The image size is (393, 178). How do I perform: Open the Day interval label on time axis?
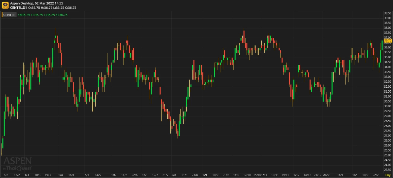[x=388, y=175]
